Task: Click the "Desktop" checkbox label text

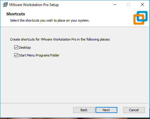Action: click(25, 47)
